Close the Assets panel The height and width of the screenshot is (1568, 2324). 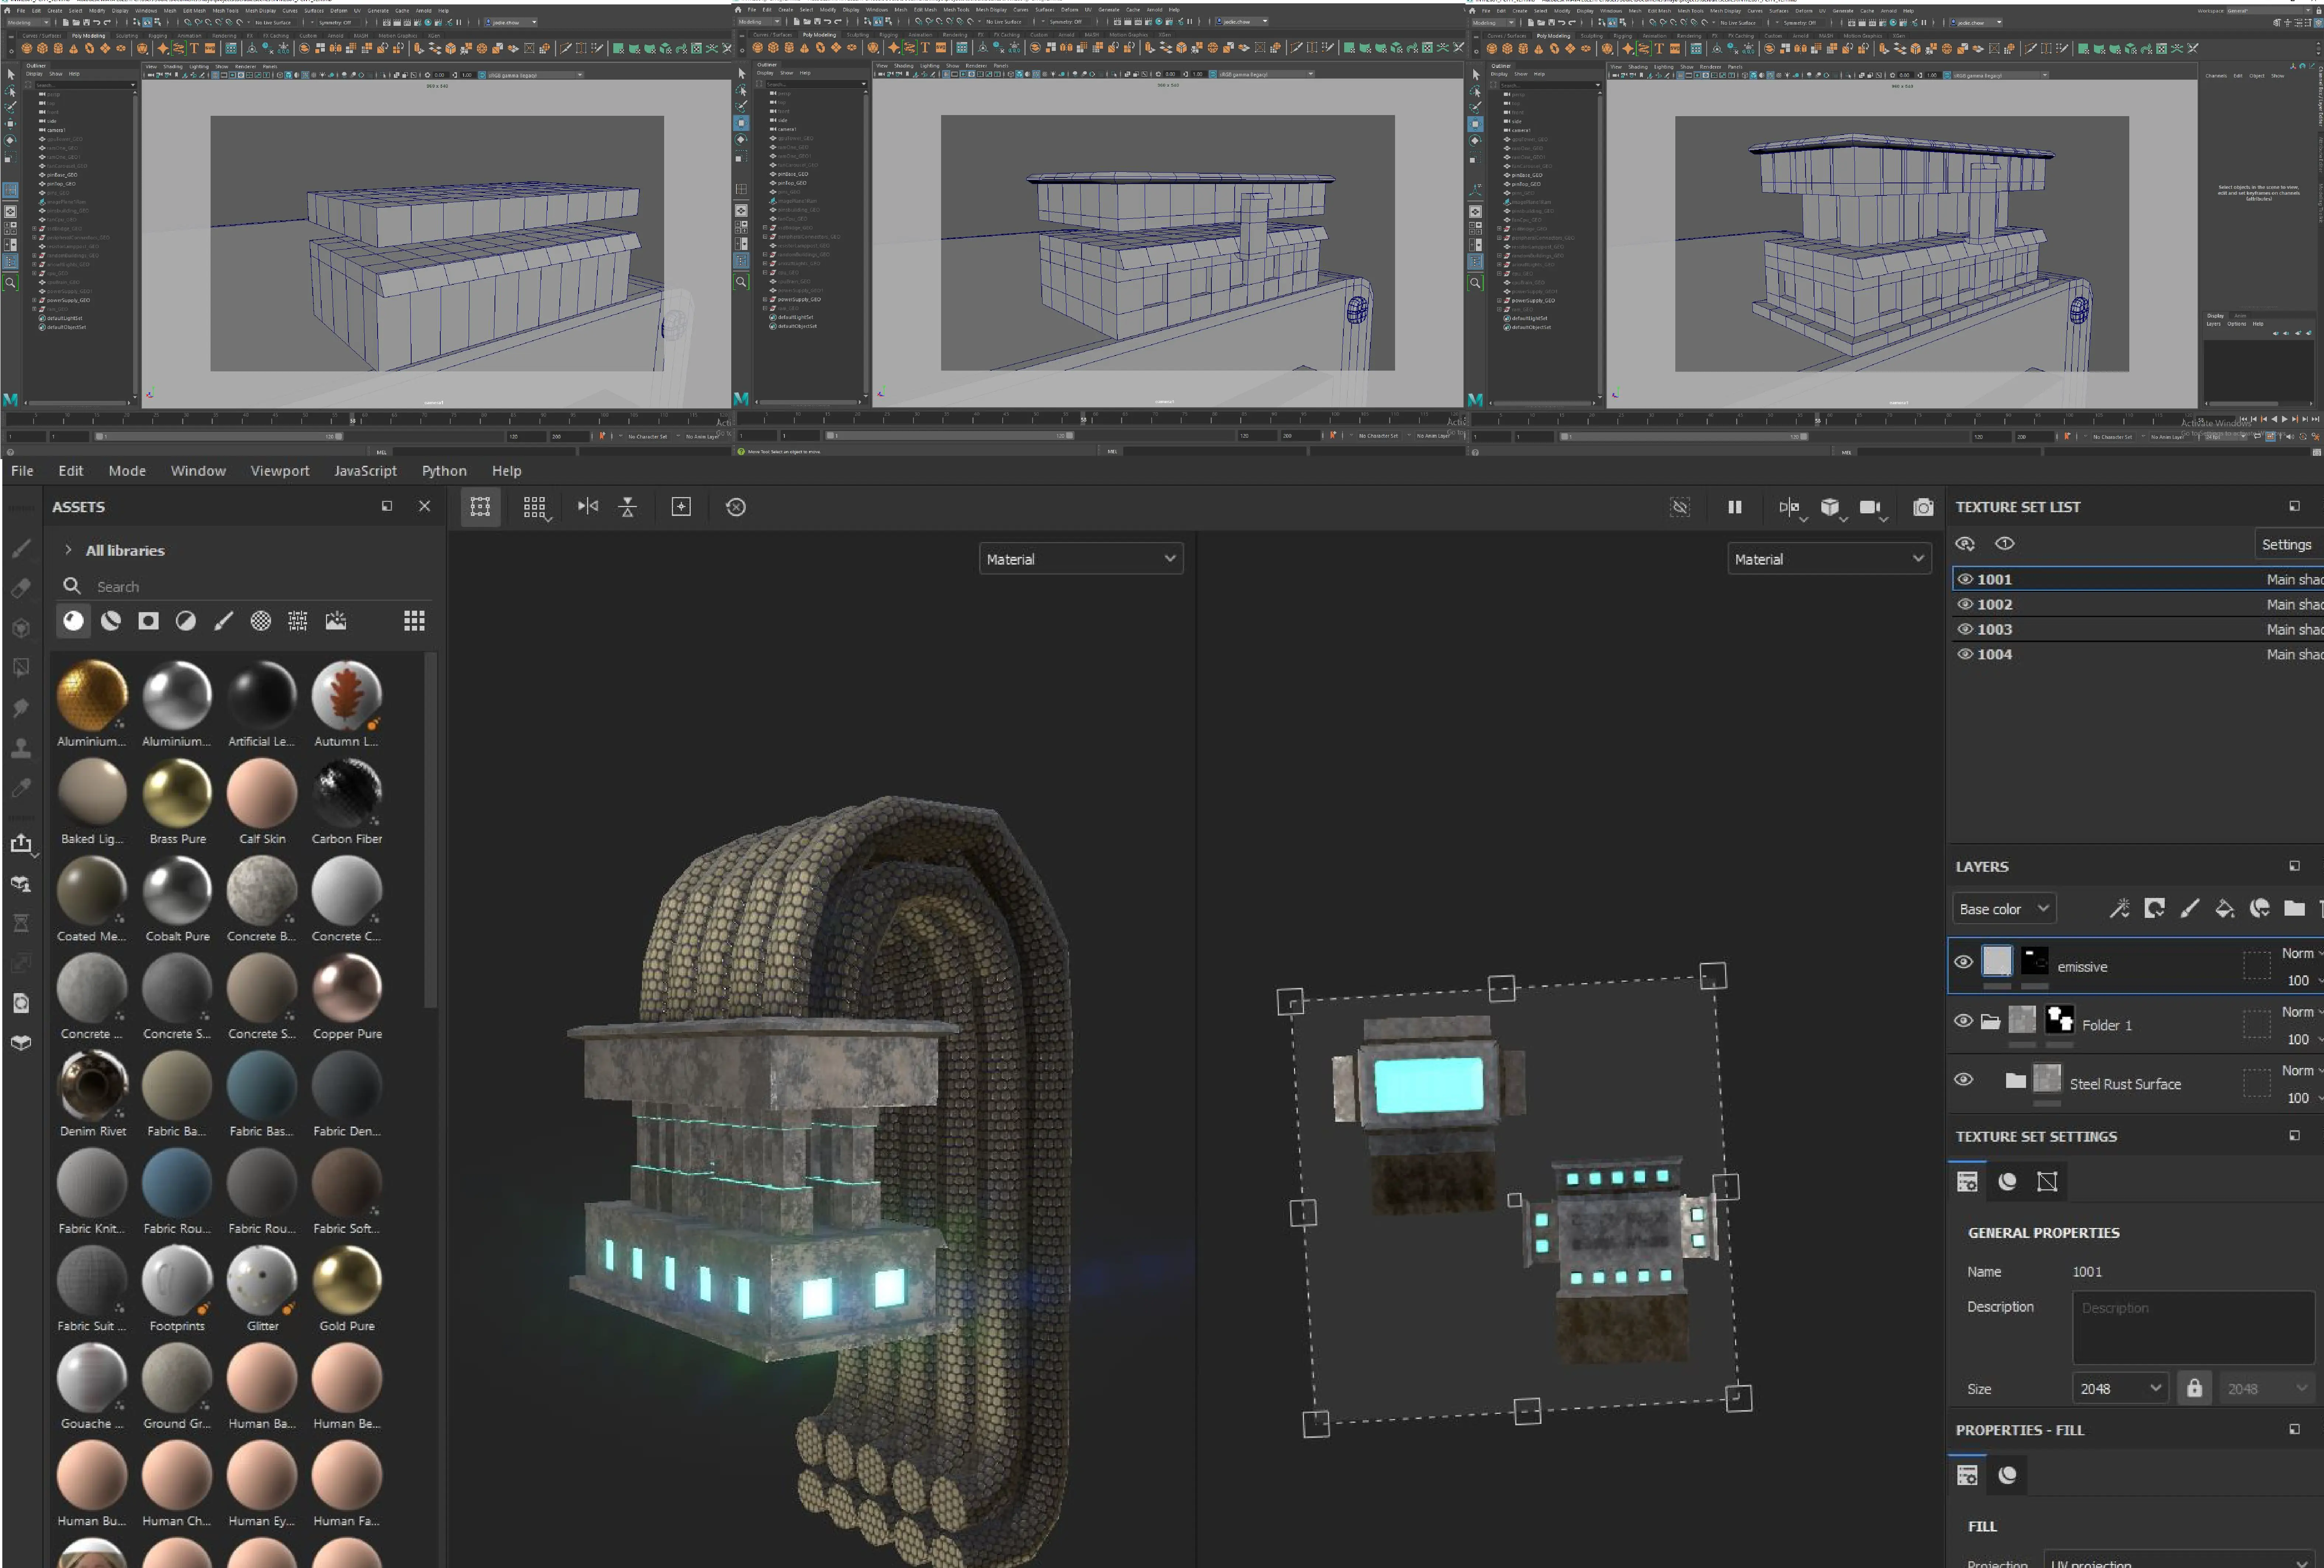tap(424, 506)
